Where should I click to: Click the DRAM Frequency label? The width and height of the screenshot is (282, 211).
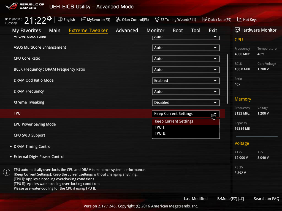[29, 91]
